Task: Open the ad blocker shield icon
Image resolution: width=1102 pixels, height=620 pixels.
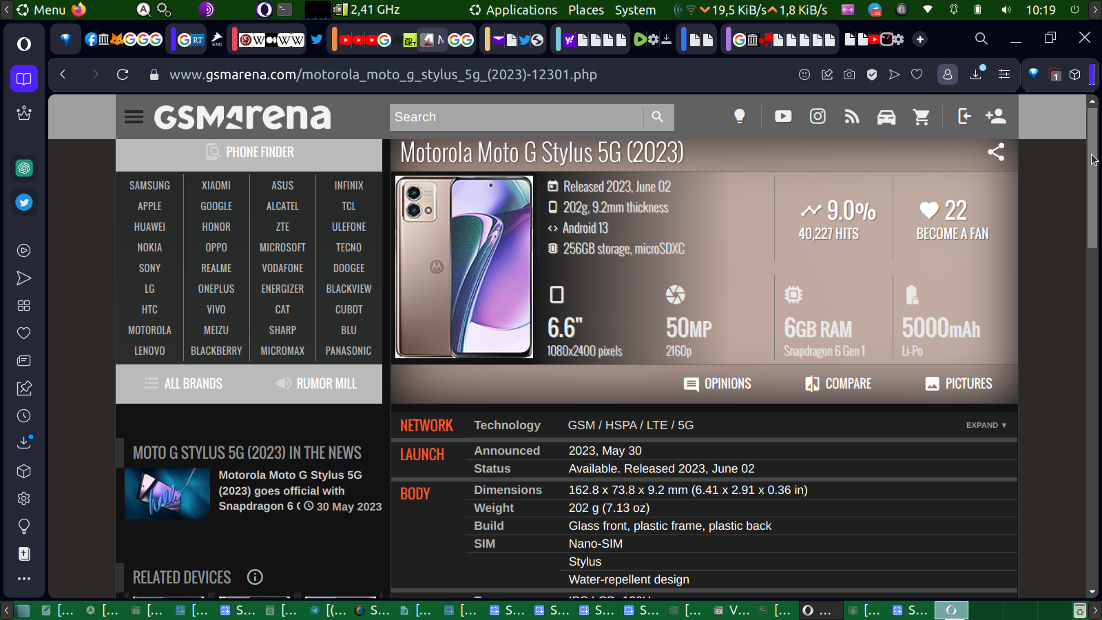Action: click(x=872, y=74)
